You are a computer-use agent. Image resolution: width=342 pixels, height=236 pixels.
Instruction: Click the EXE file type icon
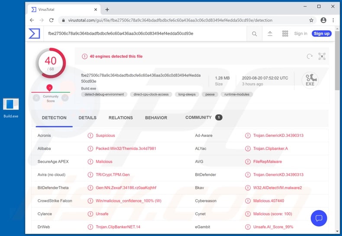point(310,80)
